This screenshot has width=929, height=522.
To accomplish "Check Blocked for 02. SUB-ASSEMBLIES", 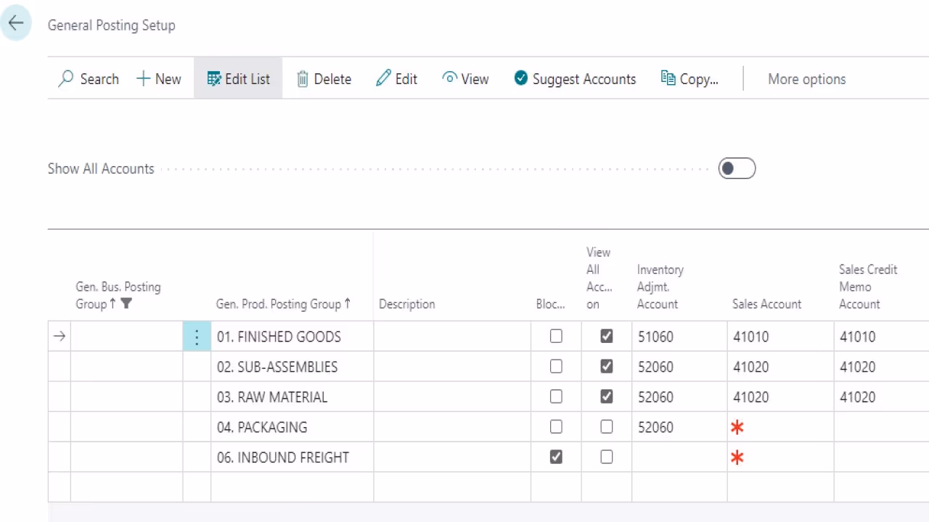I will click(x=556, y=367).
